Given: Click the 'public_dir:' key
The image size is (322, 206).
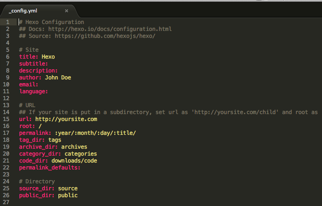Looking at the screenshot, I should (37, 195).
